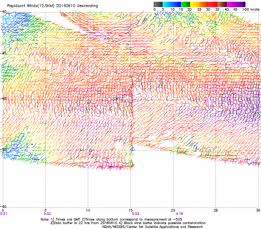
Task: Click the purple 5:52 swath time
Action: [47, 214]
